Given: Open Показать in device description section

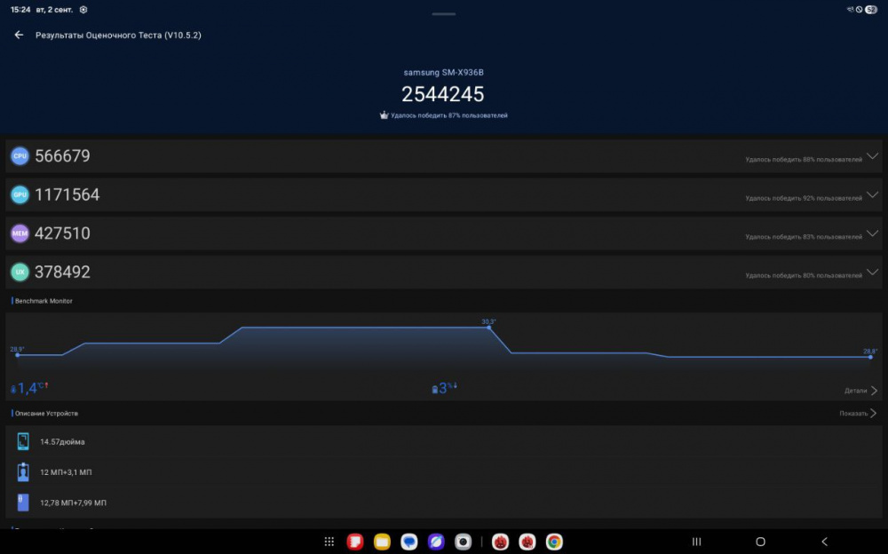Looking at the screenshot, I should (x=858, y=413).
